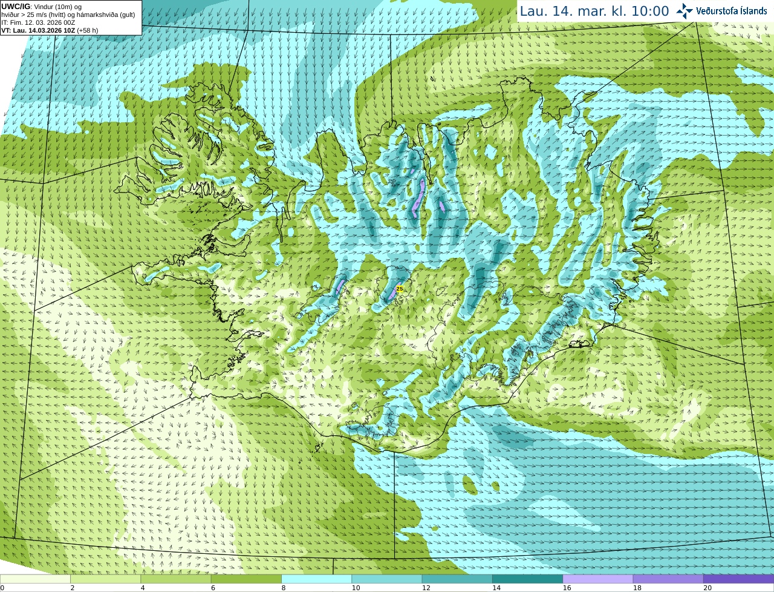Image resolution: width=774 pixels, height=592 pixels.
Task: Pick the 14–16 m/s dark teal scale swatch
Action: click(527, 579)
